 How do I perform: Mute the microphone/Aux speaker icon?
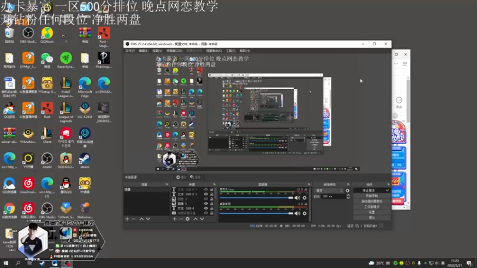tap(297, 198)
